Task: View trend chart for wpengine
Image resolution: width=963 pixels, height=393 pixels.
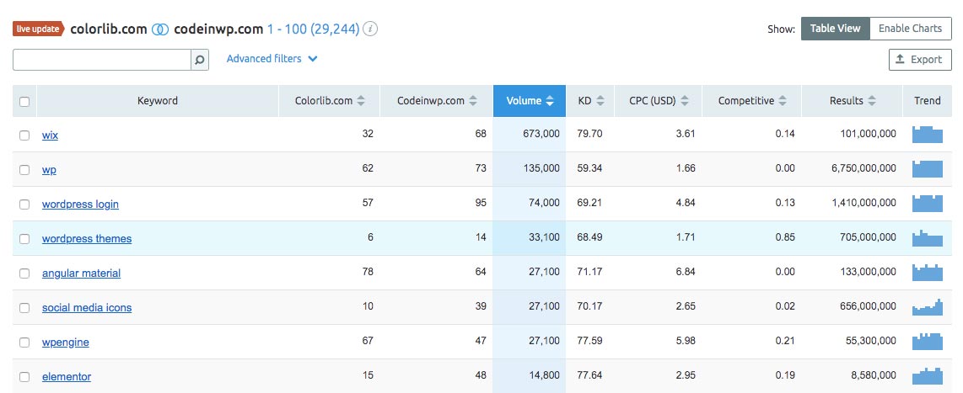Action: pos(927,341)
